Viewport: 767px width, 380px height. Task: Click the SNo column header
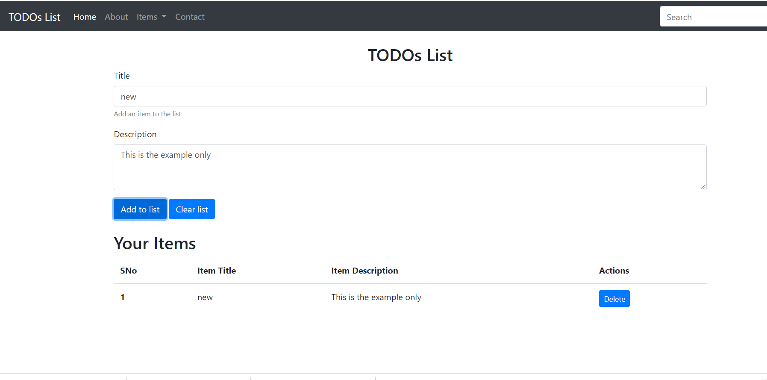click(x=129, y=271)
